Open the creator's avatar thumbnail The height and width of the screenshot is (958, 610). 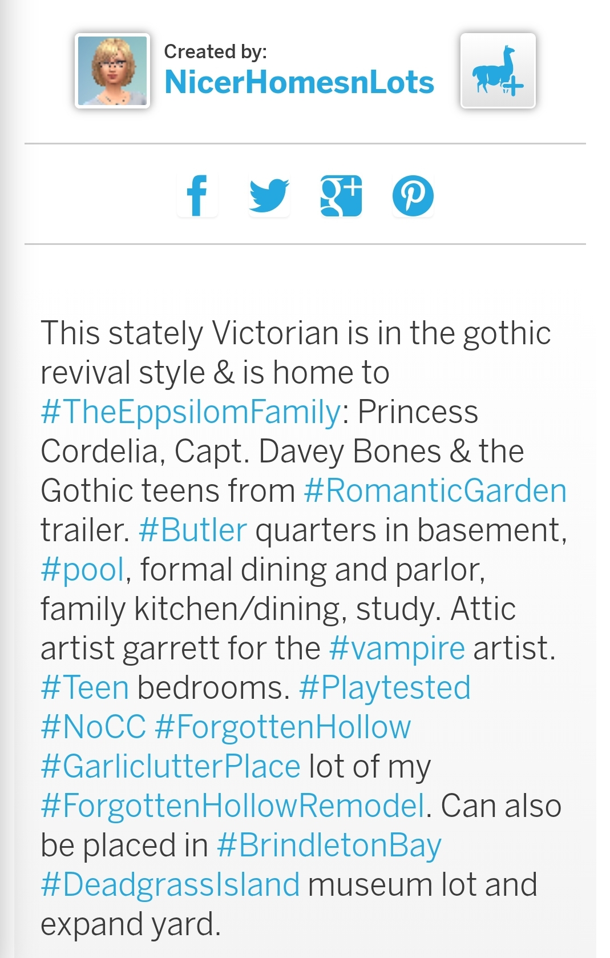coord(112,71)
